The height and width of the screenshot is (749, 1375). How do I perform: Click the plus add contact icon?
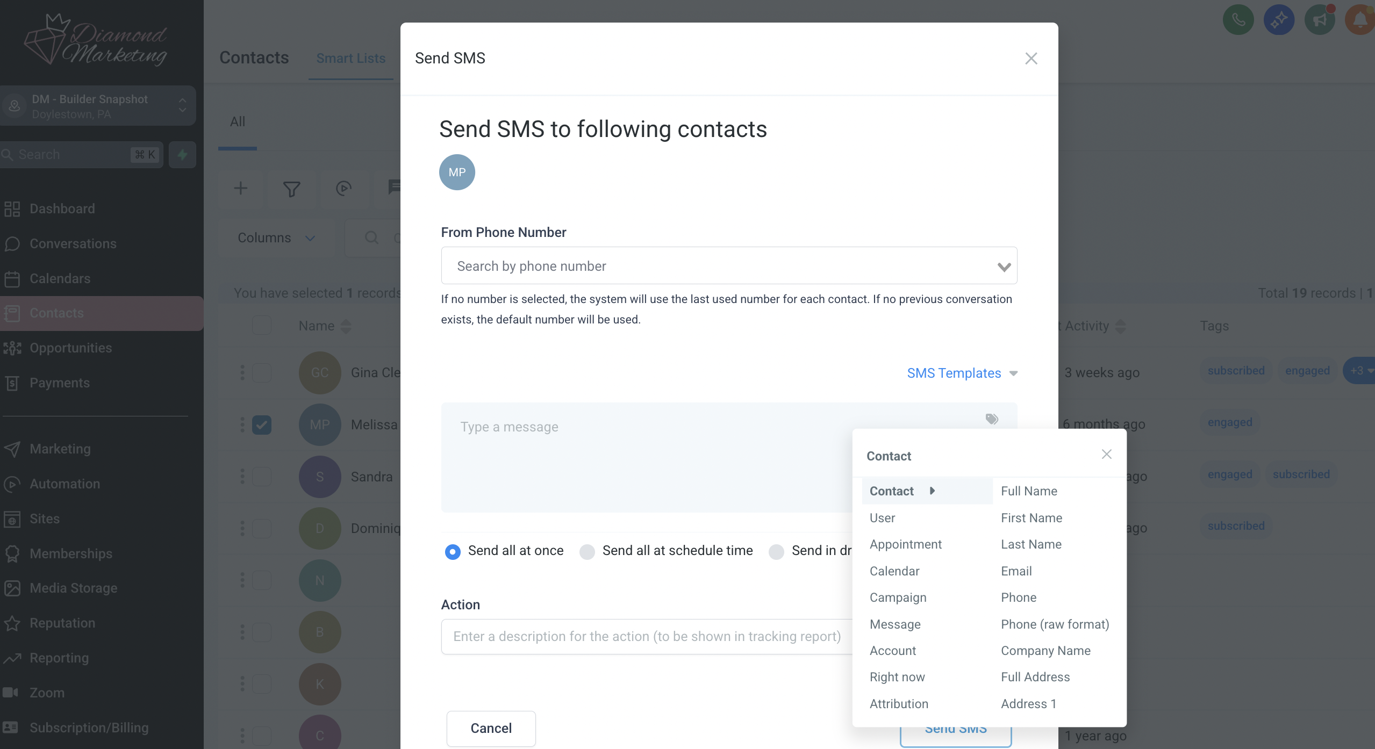point(241,188)
